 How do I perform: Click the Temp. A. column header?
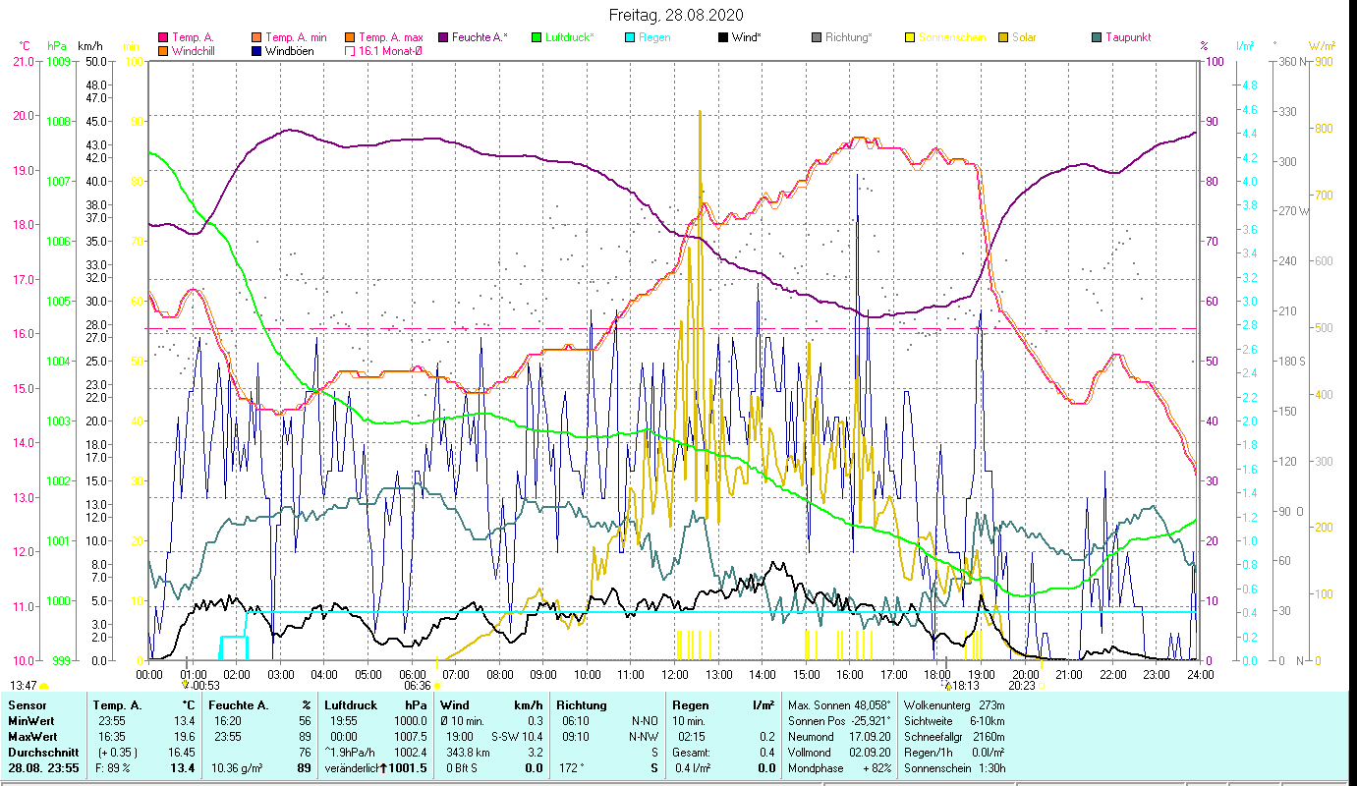(x=117, y=705)
